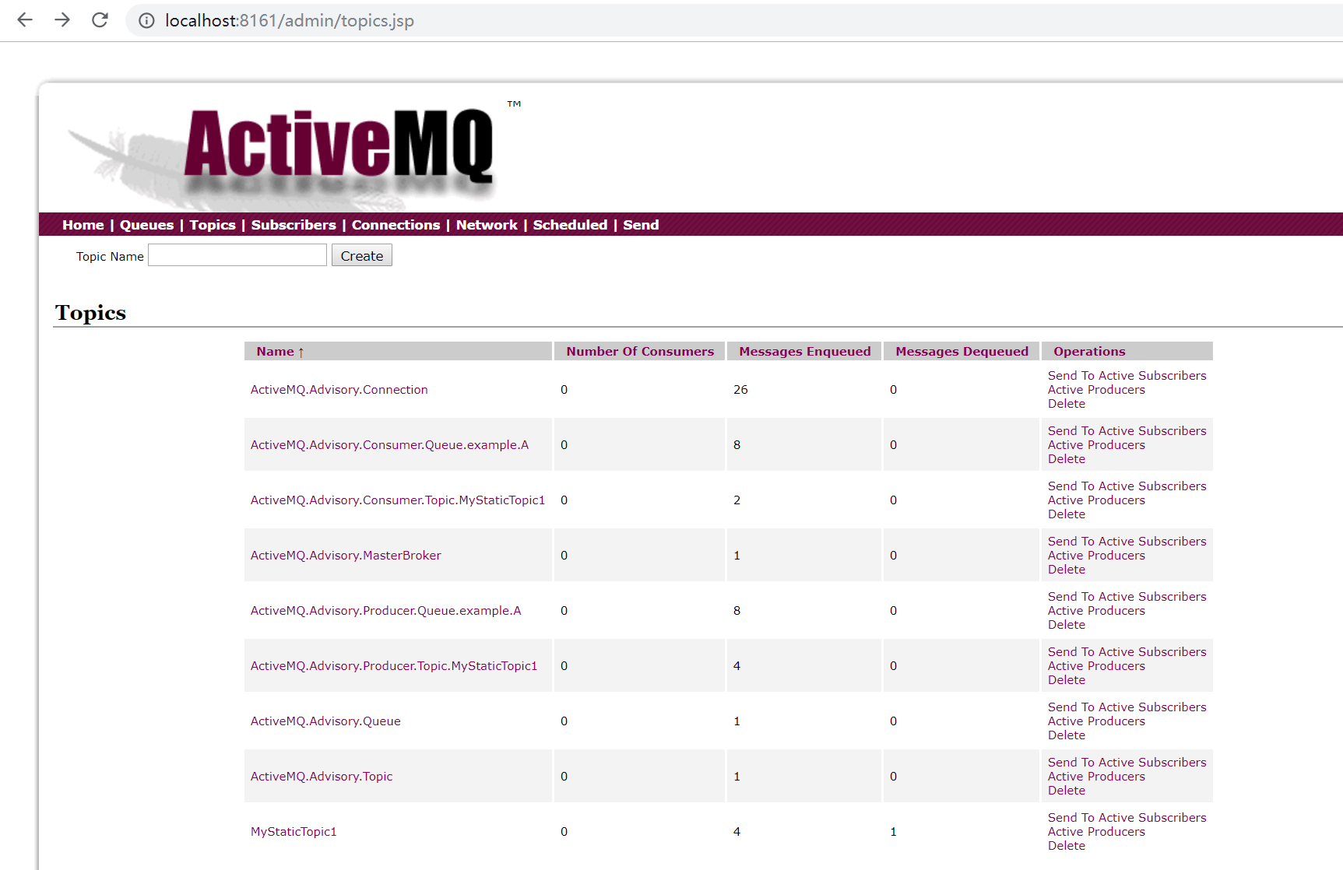This screenshot has height=870, width=1343.
Task: Click Active Producers for ActiveMQ.Advisory.Queue
Action: click(1096, 721)
